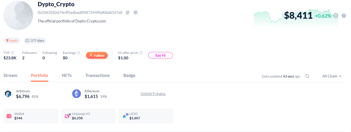Click the Arbitrum chain logo

8,94
